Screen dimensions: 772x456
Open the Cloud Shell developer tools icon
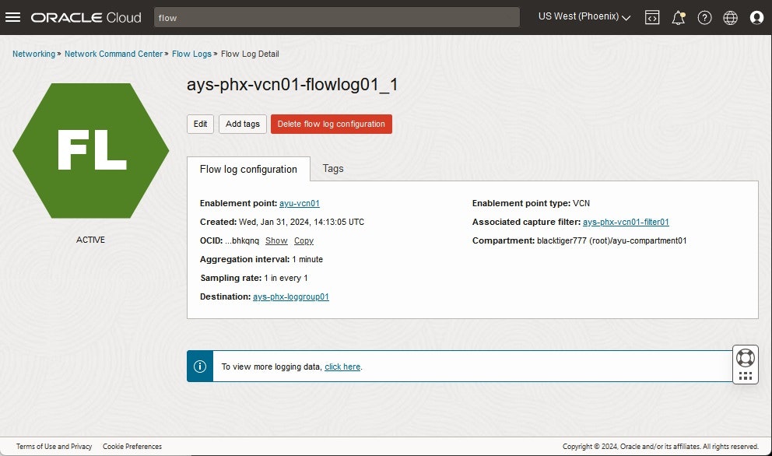pyautogui.click(x=652, y=18)
